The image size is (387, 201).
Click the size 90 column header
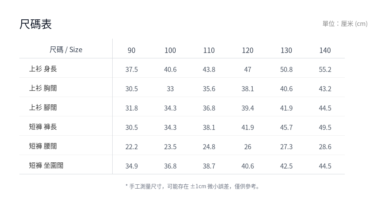click(x=132, y=50)
